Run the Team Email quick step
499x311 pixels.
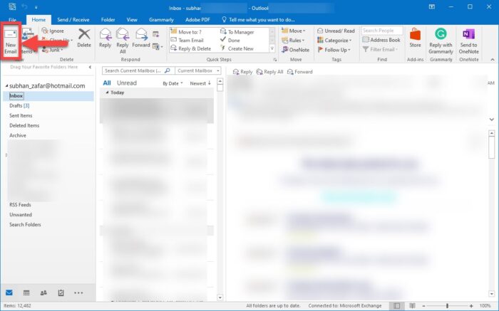coord(187,41)
